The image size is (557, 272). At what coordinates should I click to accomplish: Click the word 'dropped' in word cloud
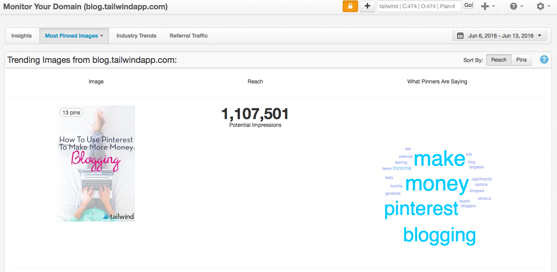point(477,191)
